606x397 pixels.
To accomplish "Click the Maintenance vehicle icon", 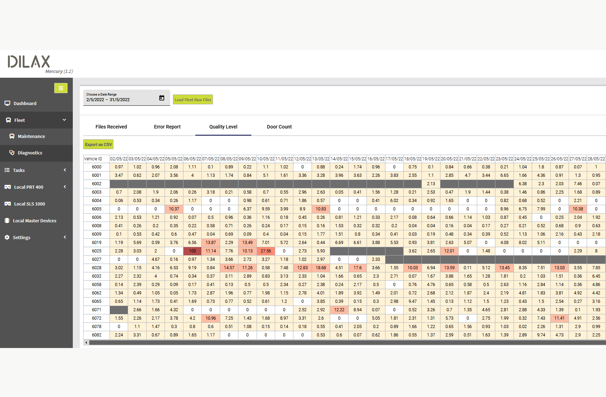I will 12,136.
